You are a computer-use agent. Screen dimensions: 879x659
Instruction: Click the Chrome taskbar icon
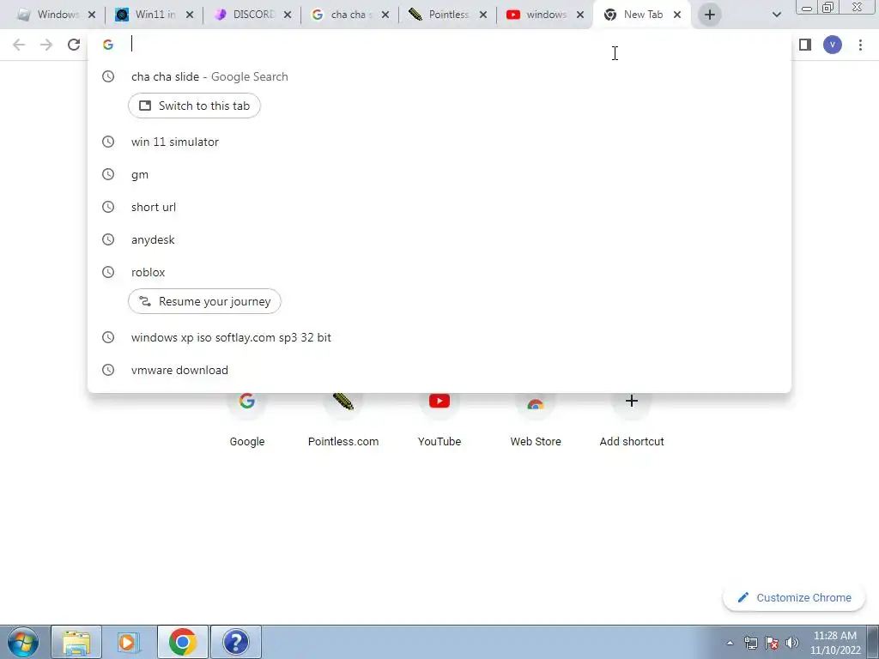pyautogui.click(x=182, y=642)
